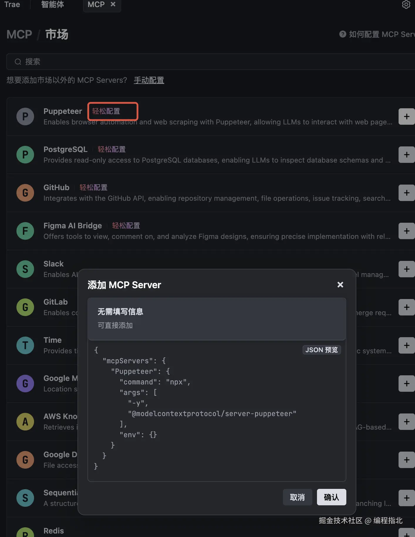Select the Slack server title
The width and height of the screenshot is (415, 537).
(53, 264)
